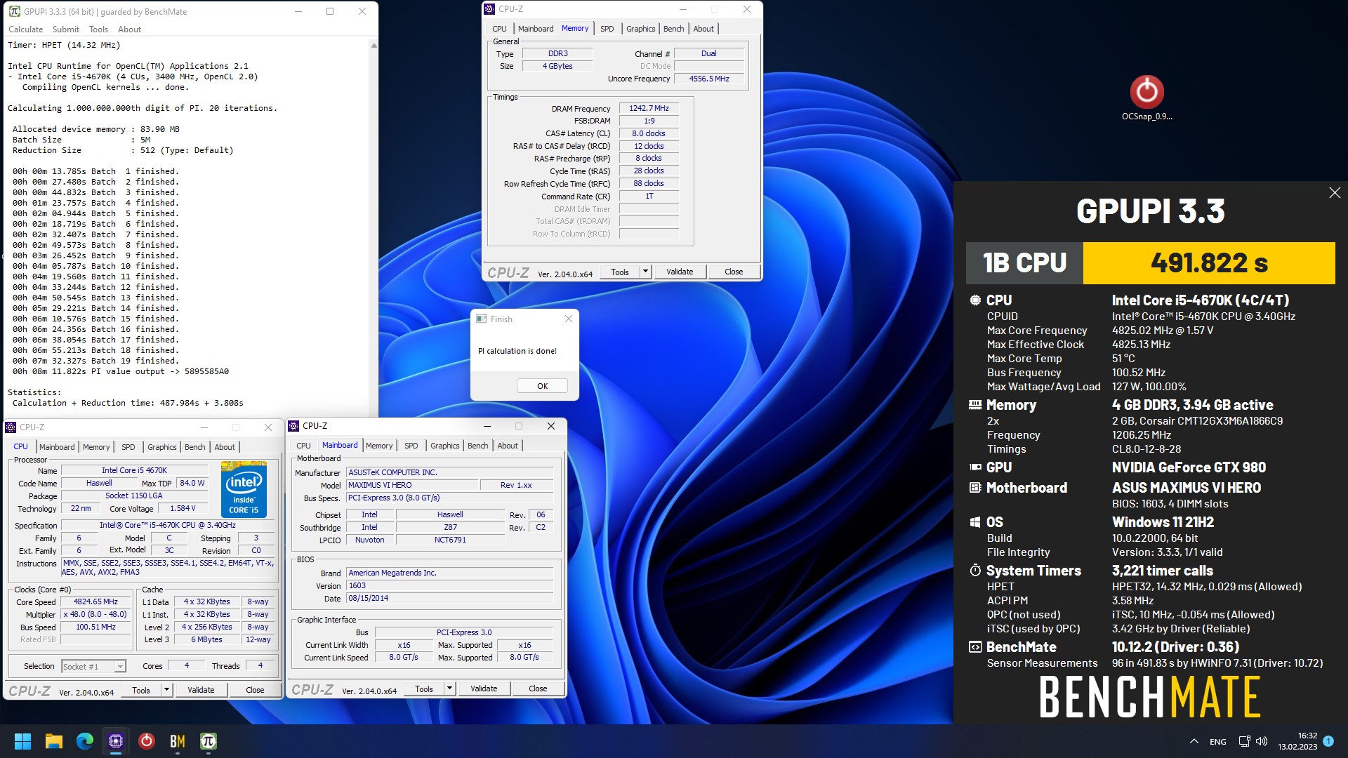Screen dimensions: 1348x758
Task: Click the Finish dialog title icon
Action: pos(481,319)
